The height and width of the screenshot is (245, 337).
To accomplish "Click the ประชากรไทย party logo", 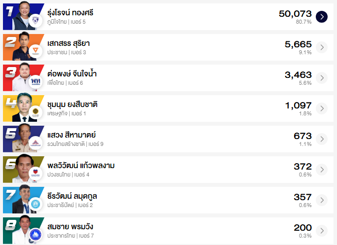I will [x=35, y=235].
